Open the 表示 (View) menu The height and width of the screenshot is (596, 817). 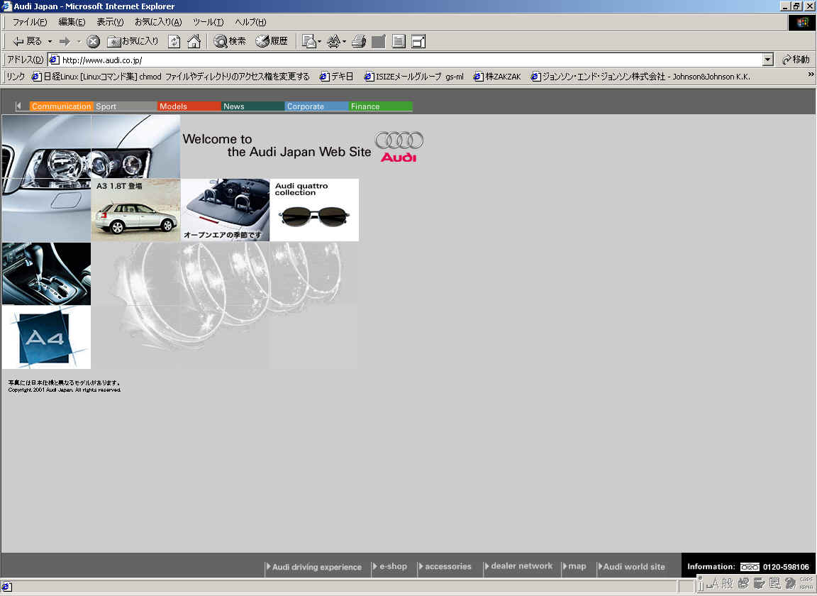(110, 22)
